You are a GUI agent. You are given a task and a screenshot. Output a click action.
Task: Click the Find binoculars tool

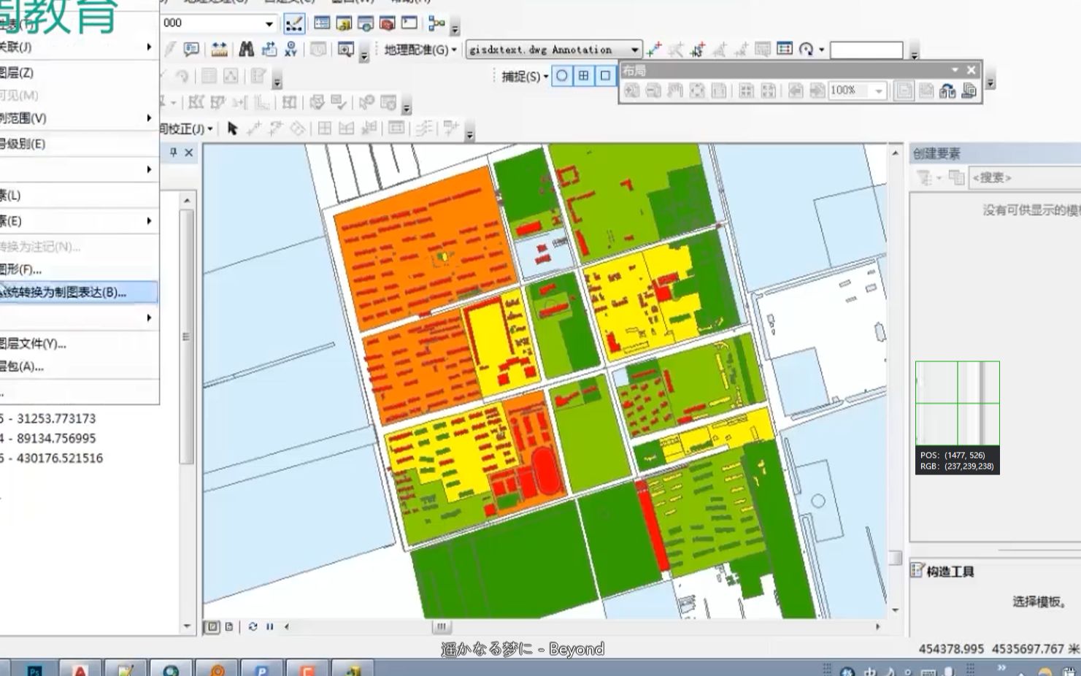click(247, 49)
